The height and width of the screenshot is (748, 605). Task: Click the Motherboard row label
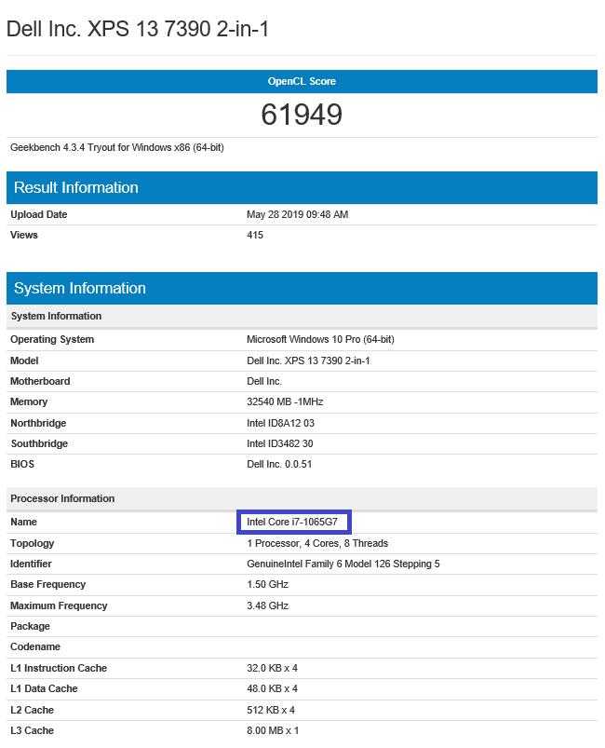[x=40, y=381]
